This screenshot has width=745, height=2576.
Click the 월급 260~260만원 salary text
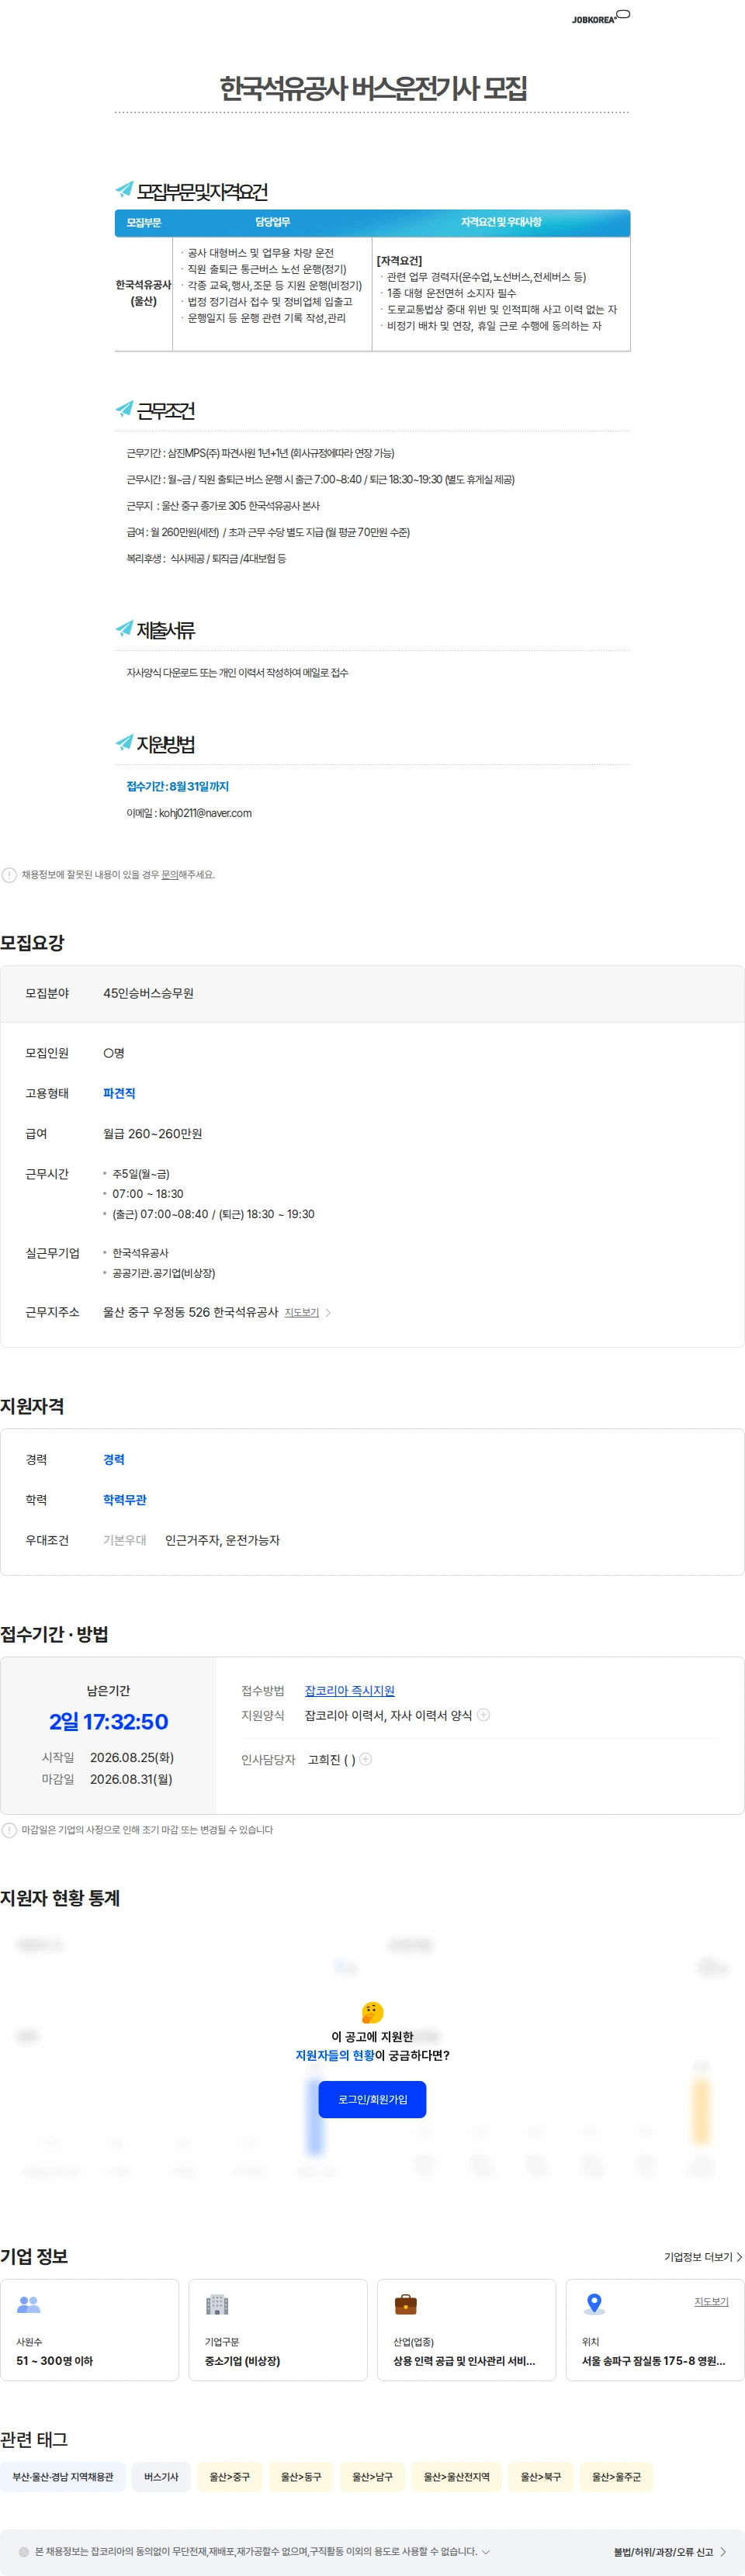pos(152,1134)
